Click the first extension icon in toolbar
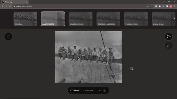This screenshot has width=177, height=99. click(x=156, y=6)
